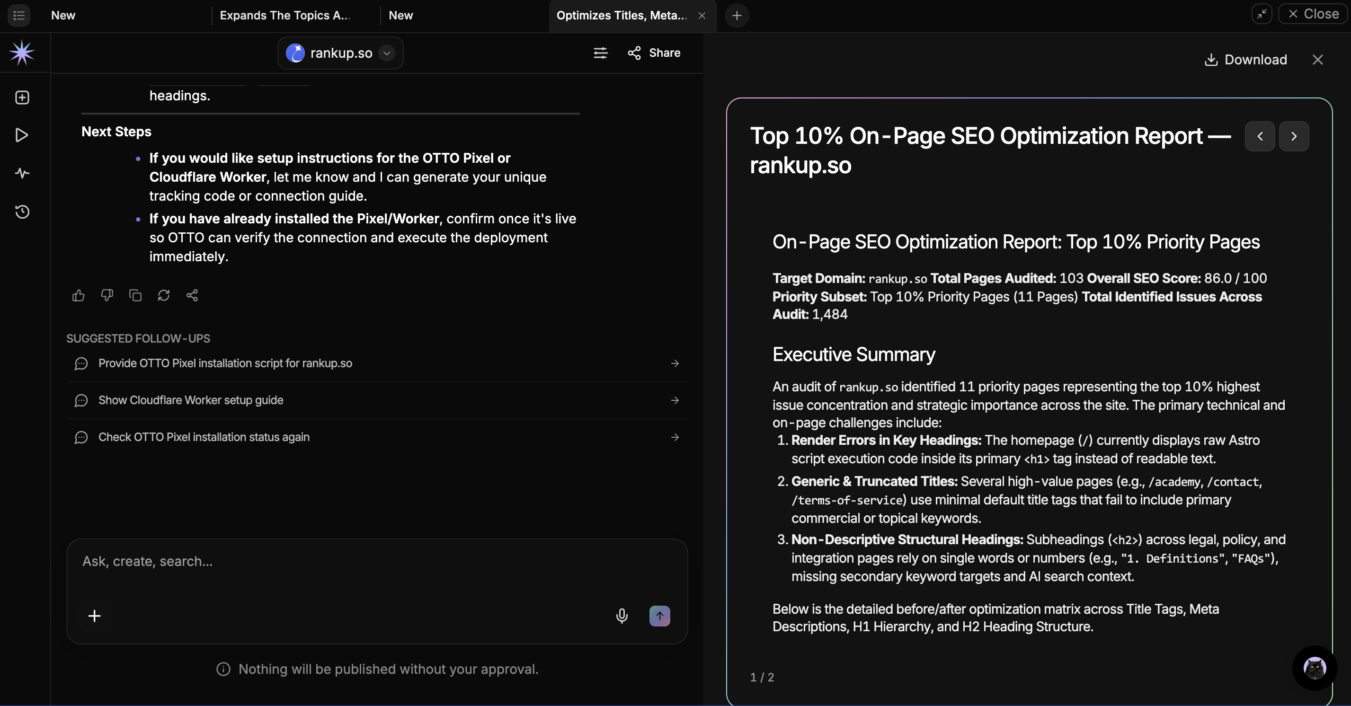Click 'Non-Descriptive Structural Headings:' item
This screenshot has width=1351, height=706.
tap(907, 540)
